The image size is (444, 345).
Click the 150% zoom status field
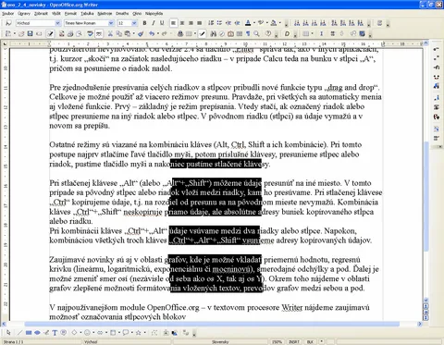277,342
